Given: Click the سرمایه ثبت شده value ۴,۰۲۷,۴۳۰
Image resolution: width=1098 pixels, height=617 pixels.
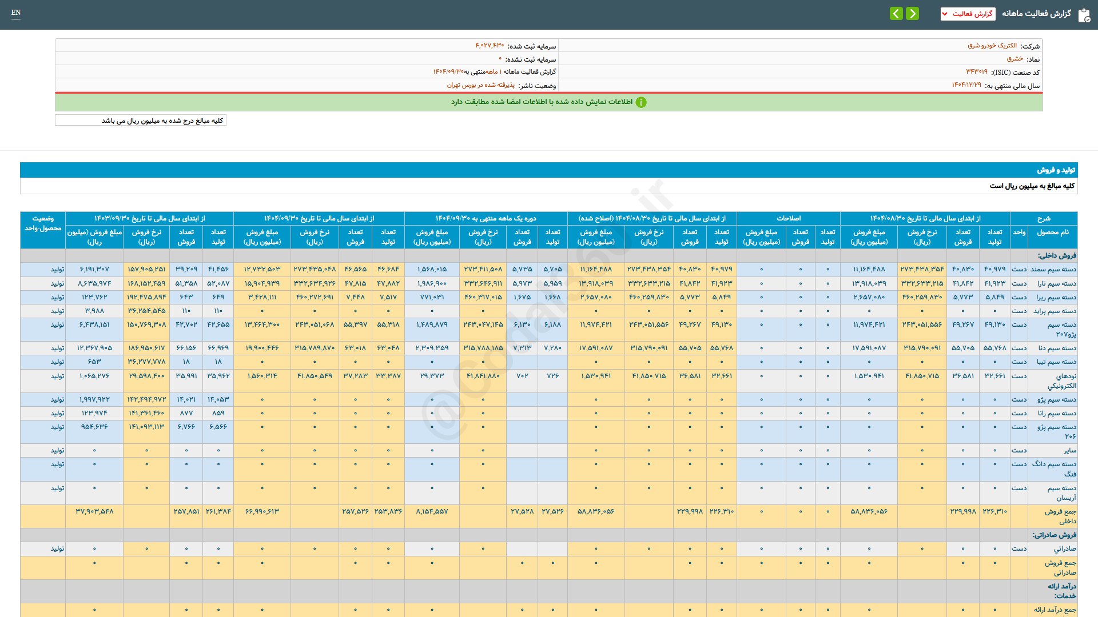Looking at the screenshot, I should pyautogui.click(x=490, y=46).
